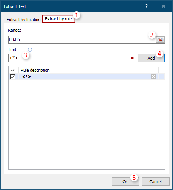Screen dimensions: 173x190
Task: Click the Add button
Action: point(151,58)
